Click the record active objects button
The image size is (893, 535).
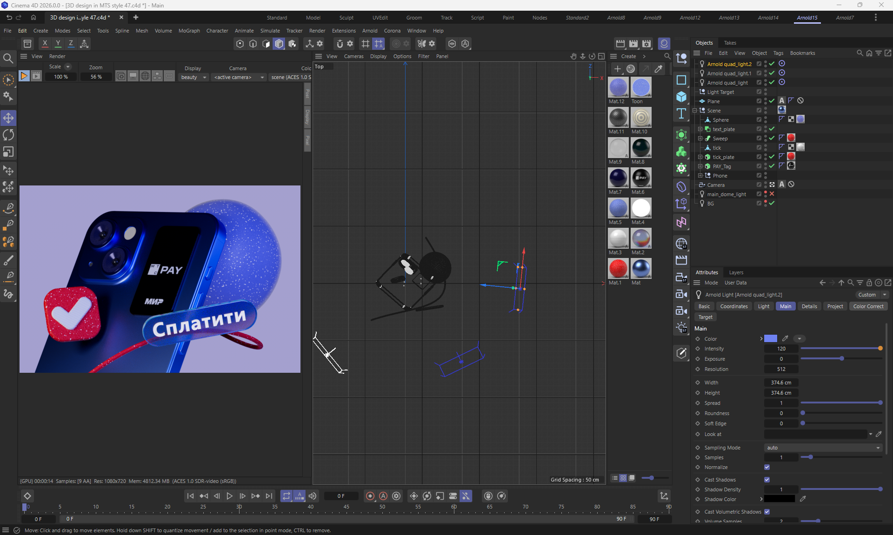pos(370,496)
